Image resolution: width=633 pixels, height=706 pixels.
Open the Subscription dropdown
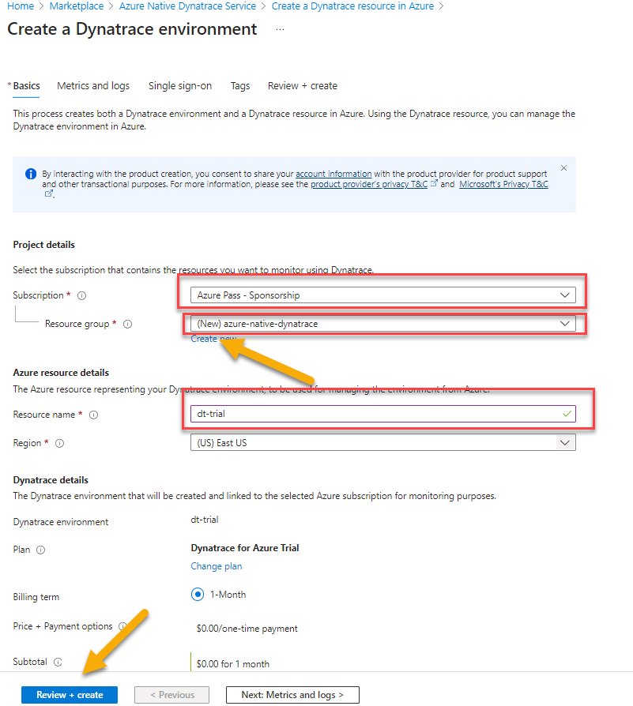(x=382, y=295)
